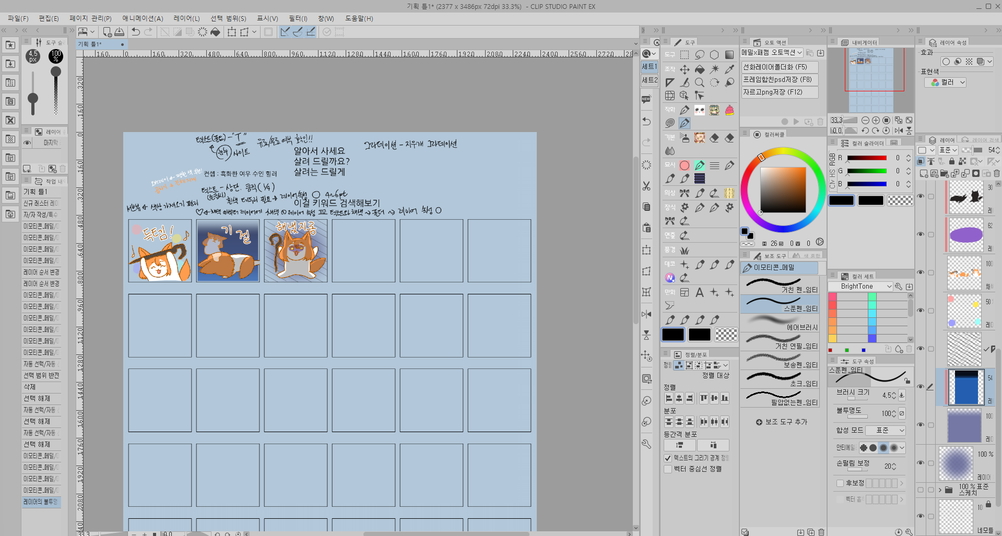
Task: Toggle visibility of cat silhouette layer
Action: pos(921,196)
